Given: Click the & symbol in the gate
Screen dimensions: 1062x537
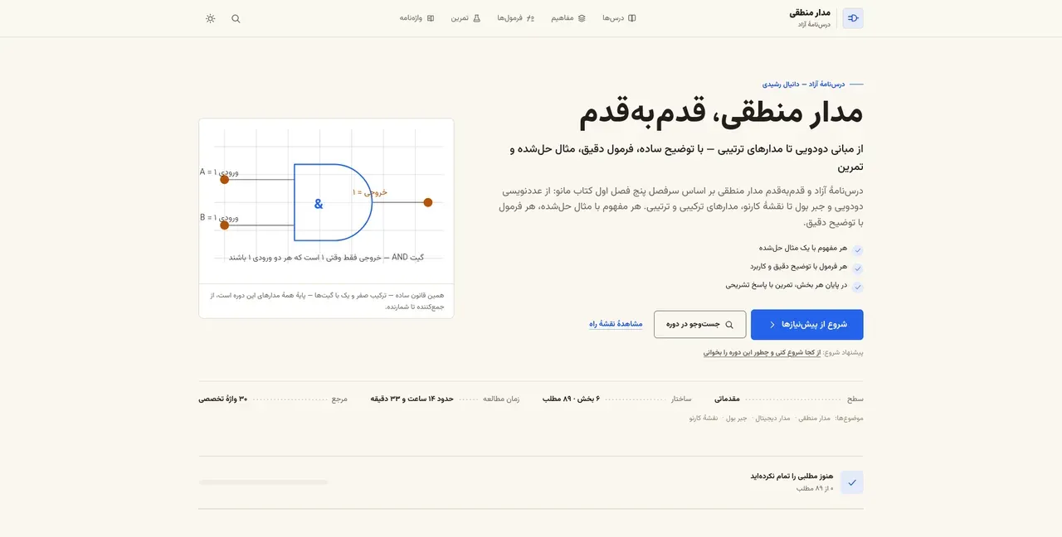Looking at the screenshot, I should click(x=319, y=204).
